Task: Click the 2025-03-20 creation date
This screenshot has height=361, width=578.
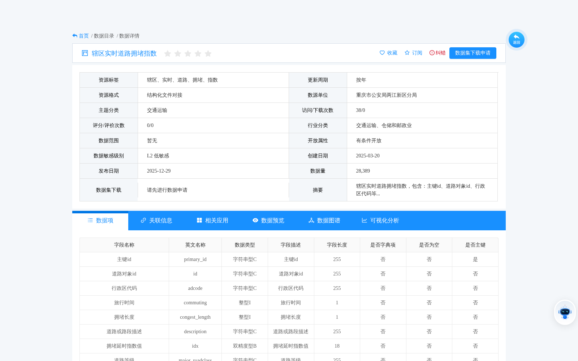Action: pos(368,156)
